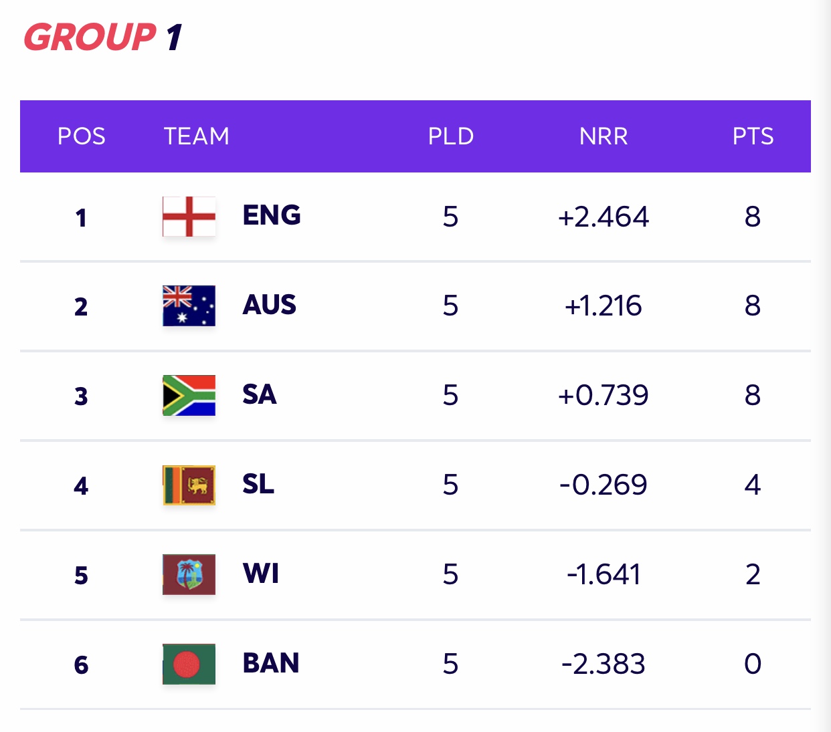Select the WI team name
Viewport: 831px width, 732px height.
pos(261,574)
